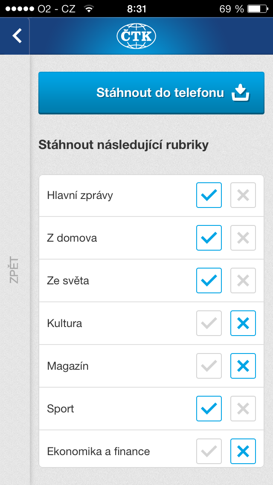Tap the back arrow in header

click(x=17, y=36)
